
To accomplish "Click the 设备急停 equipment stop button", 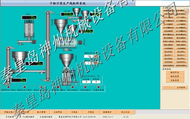I will pos(175,80).
